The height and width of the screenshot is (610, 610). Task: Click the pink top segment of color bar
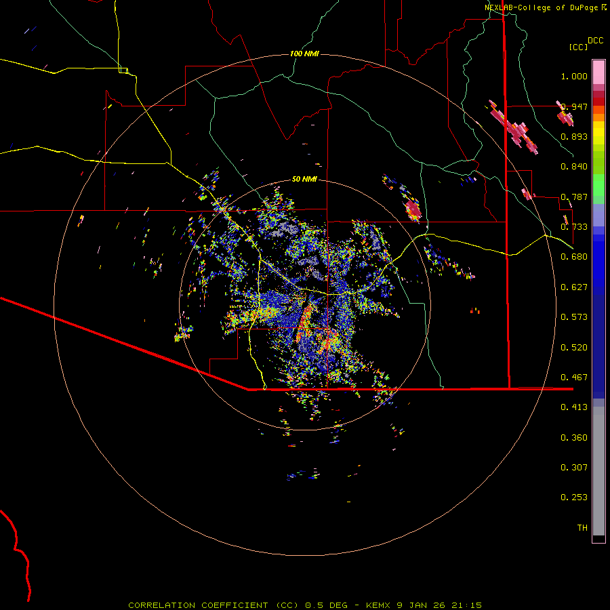(598, 73)
